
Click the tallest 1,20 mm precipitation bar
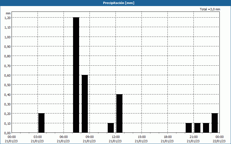point(76,75)
